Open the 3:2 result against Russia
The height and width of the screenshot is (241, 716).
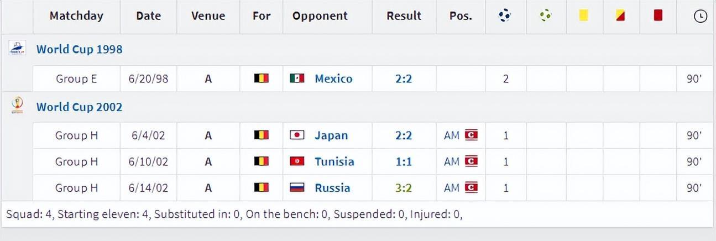point(404,187)
